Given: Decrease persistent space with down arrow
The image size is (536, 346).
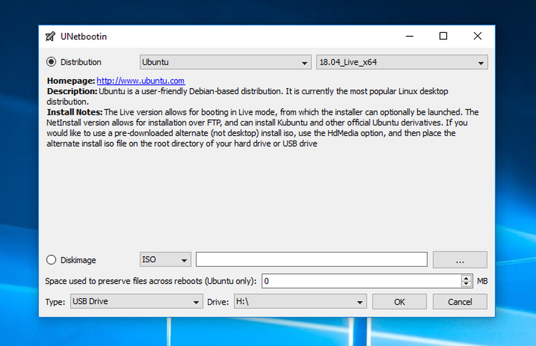Looking at the screenshot, I should click(466, 284).
